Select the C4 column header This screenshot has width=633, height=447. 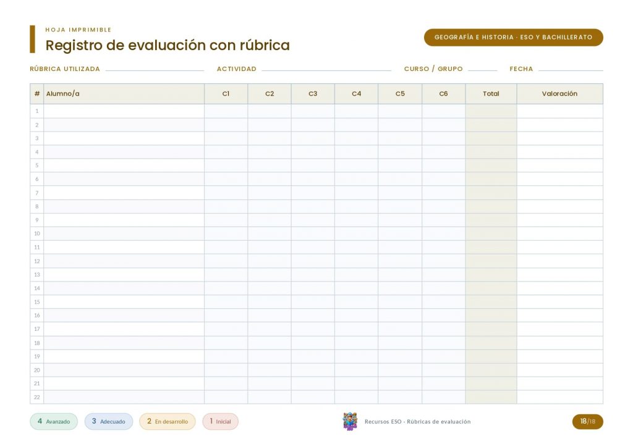coord(357,93)
